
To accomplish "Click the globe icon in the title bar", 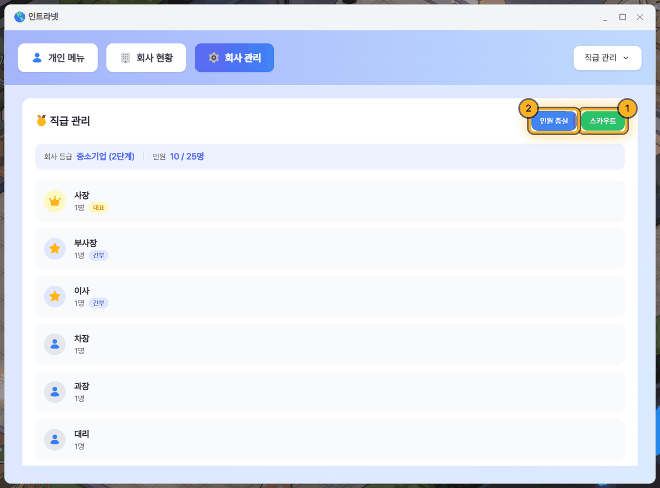I will pyautogui.click(x=20, y=17).
